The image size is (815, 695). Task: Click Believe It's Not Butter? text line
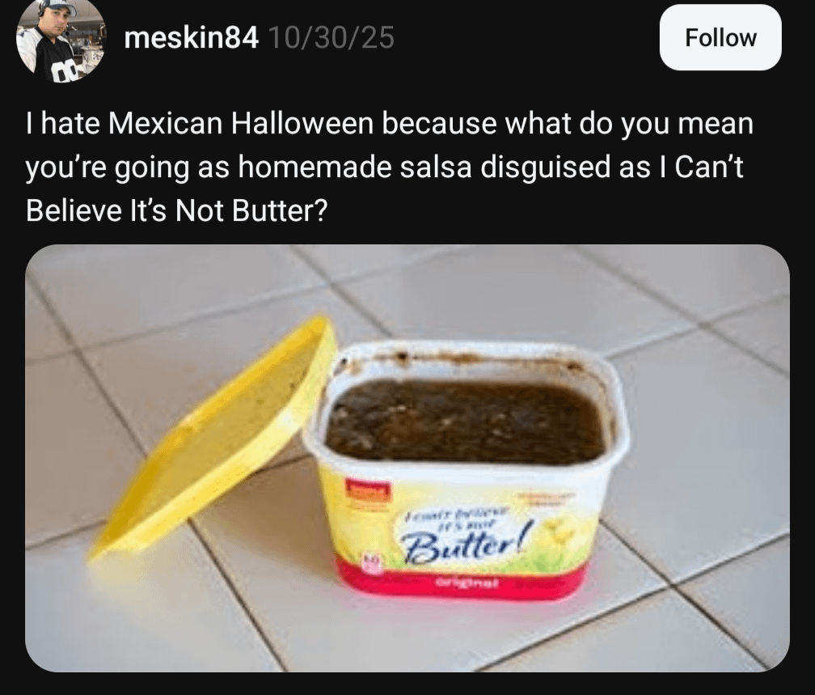[x=177, y=210]
